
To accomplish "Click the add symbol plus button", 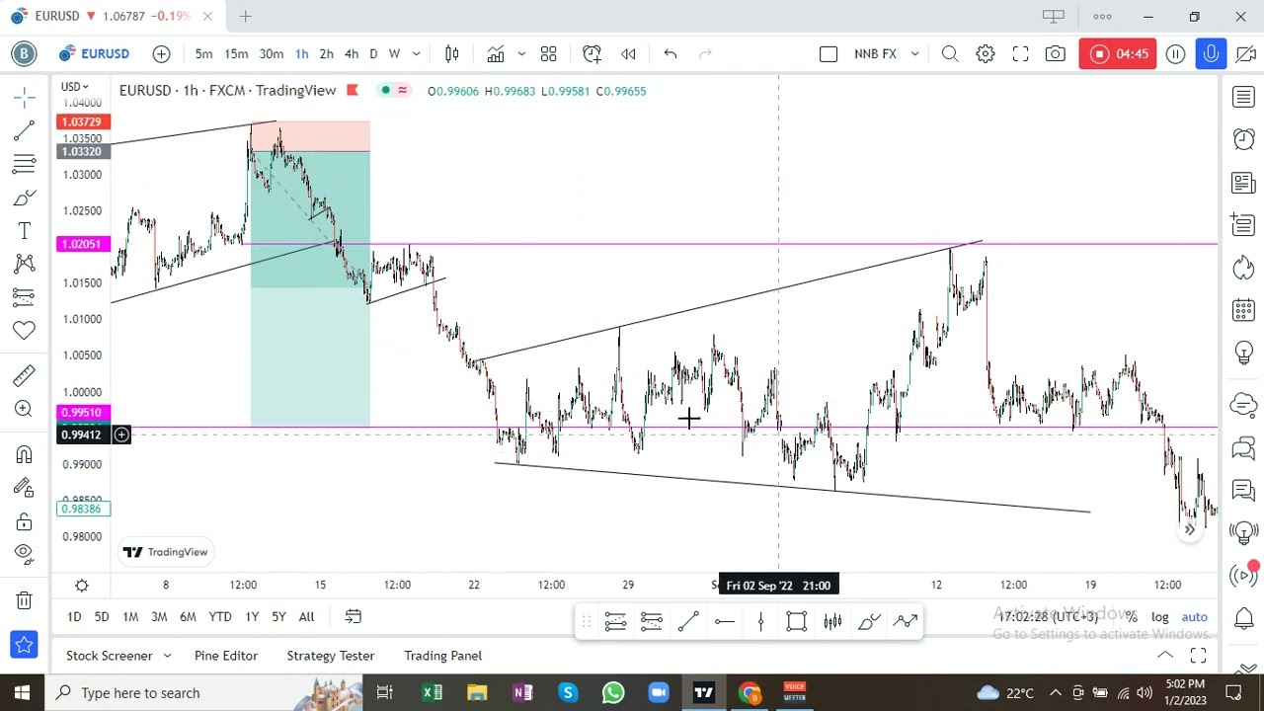I will pos(161,53).
